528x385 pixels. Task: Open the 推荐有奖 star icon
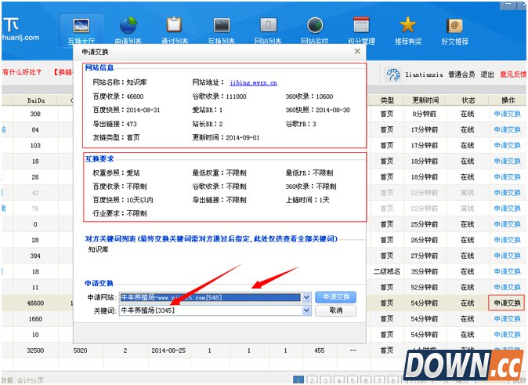coord(408,31)
